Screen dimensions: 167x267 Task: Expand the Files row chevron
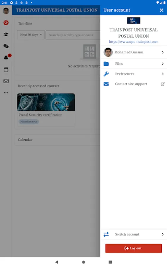[163, 64]
